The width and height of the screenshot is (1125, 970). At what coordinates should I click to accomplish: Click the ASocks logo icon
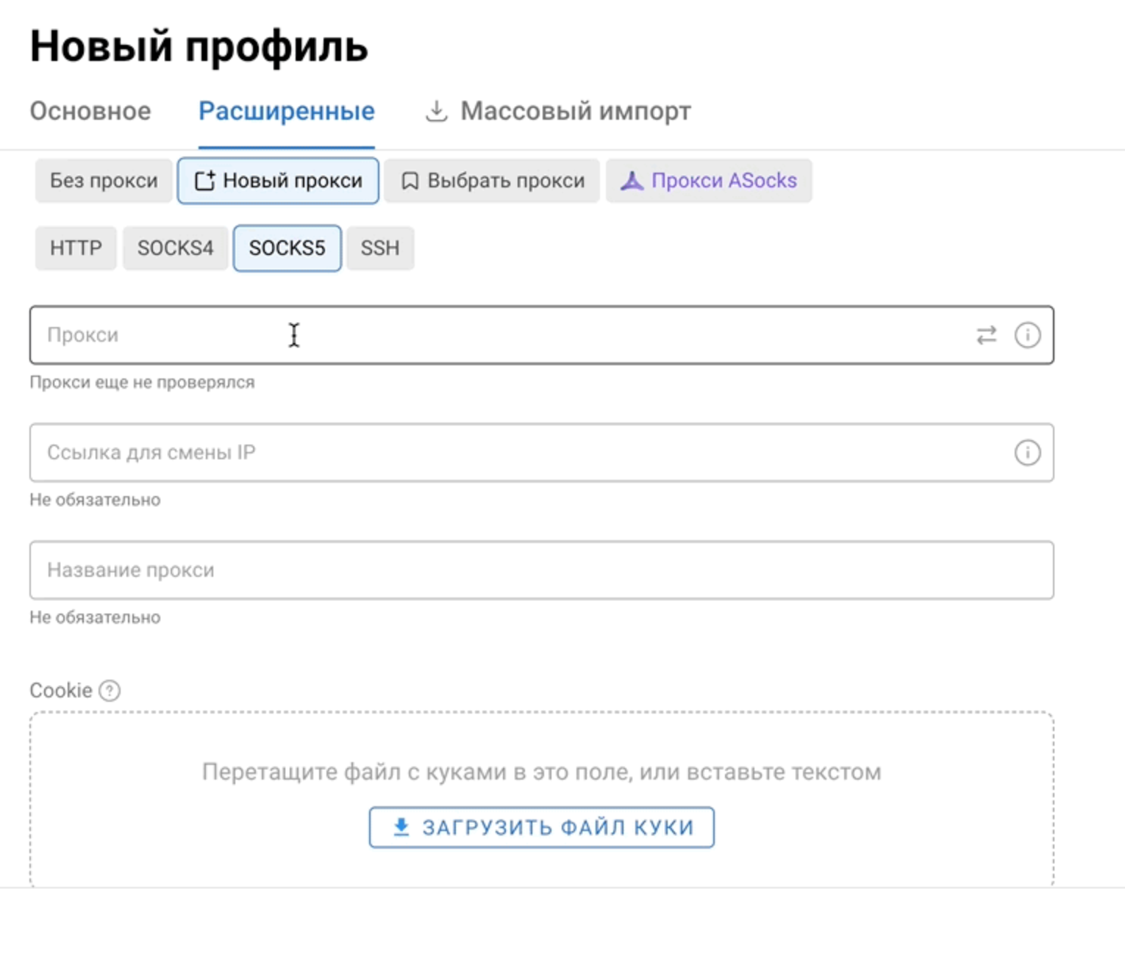[633, 180]
